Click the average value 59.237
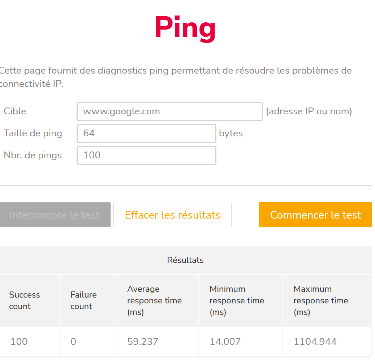The height and width of the screenshot is (360, 375). pyautogui.click(x=143, y=342)
